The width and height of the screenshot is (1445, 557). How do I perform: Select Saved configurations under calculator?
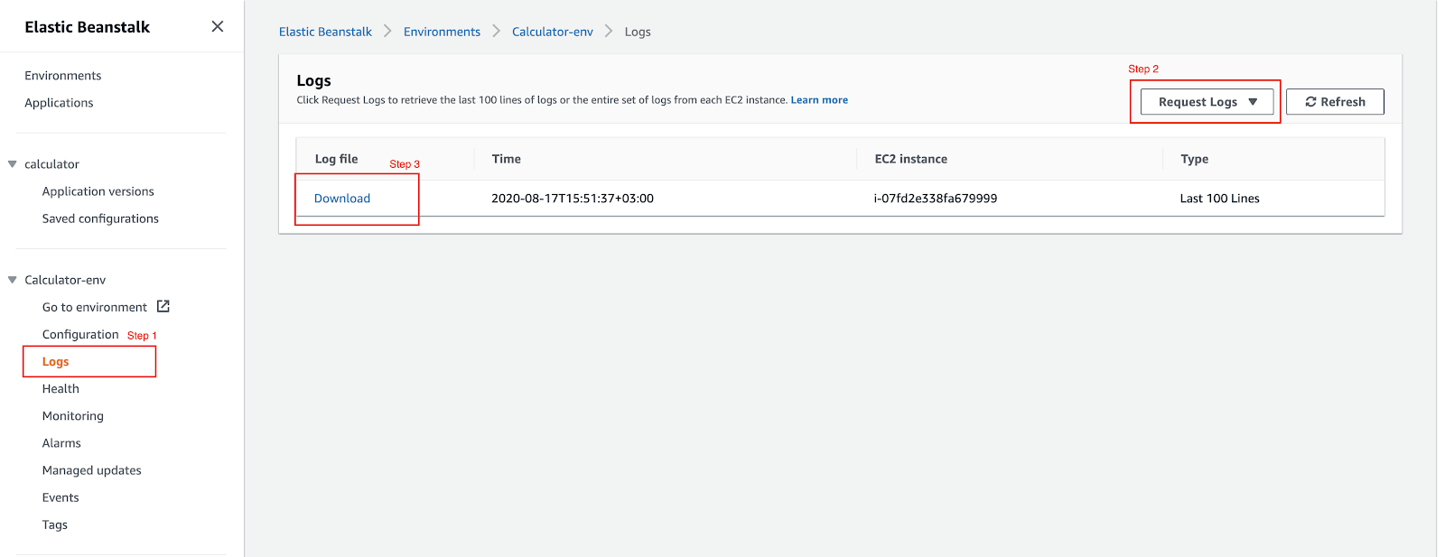point(100,218)
